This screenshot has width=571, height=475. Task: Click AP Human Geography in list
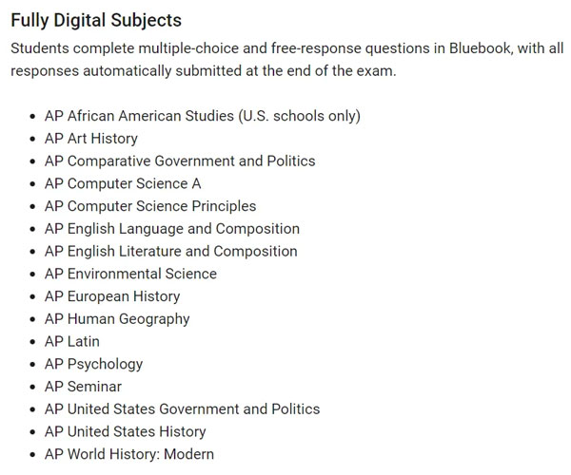click(117, 319)
